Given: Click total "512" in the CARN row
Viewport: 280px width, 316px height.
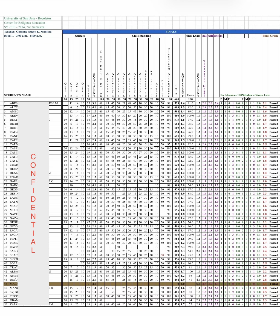Looking at the screenshot, I should point(177,144).
